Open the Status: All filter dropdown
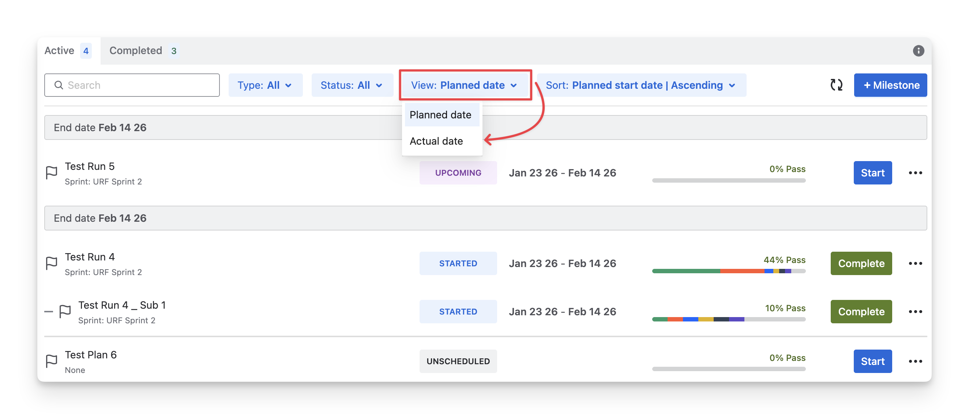 point(352,85)
